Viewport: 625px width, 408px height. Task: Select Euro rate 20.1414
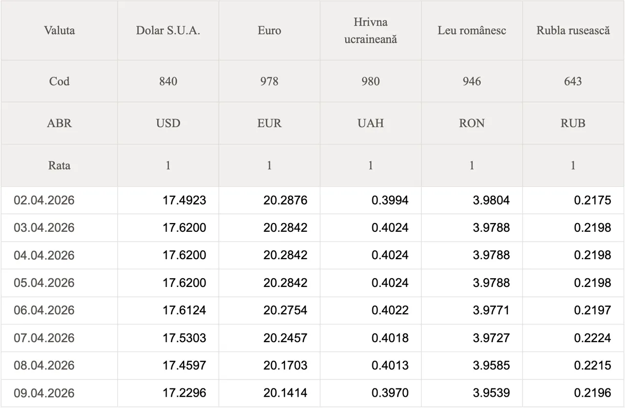click(x=285, y=393)
